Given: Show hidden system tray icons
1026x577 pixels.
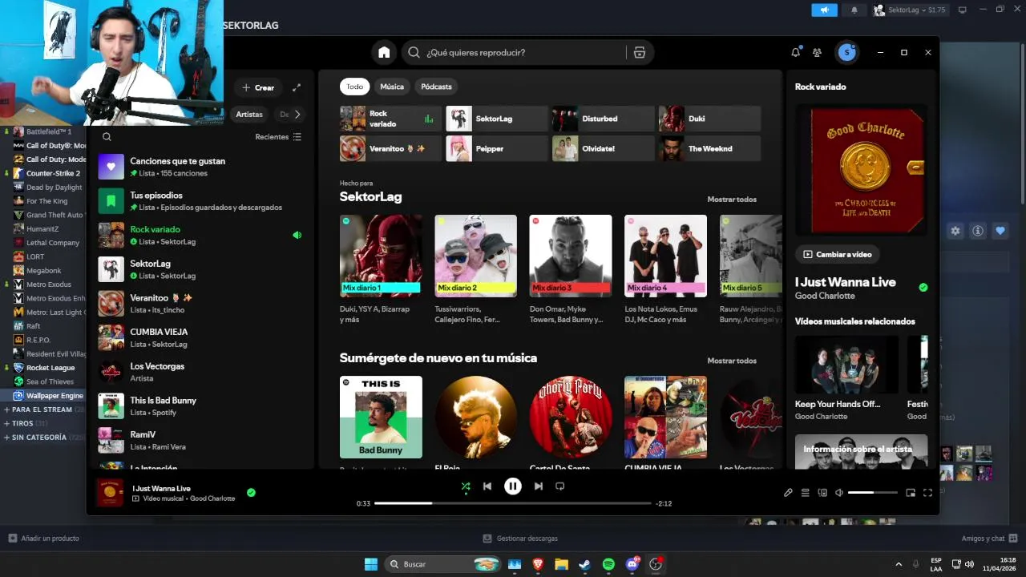Looking at the screenshot, I should pos(899,564).
